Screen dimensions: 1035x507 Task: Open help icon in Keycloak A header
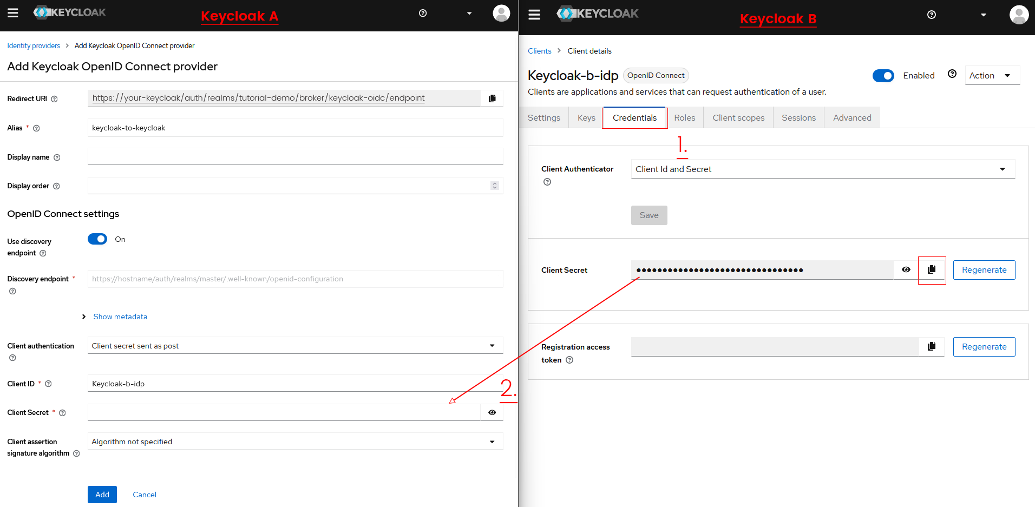pyautogui.click(x=423, y=13)
